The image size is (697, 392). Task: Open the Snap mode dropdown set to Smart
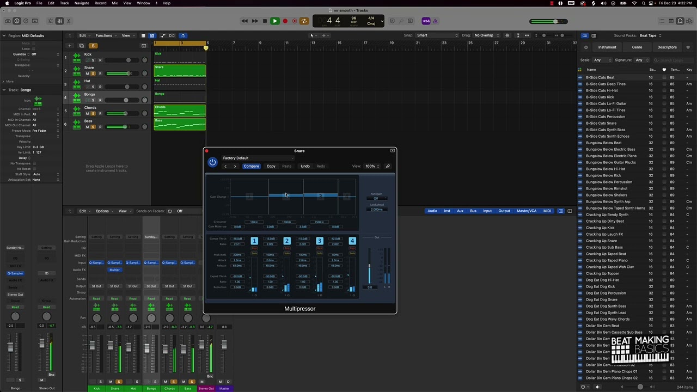(437, 35)
